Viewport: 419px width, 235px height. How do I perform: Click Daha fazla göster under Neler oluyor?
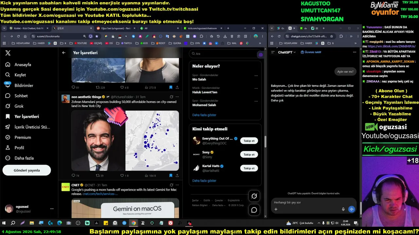[204, 115]
